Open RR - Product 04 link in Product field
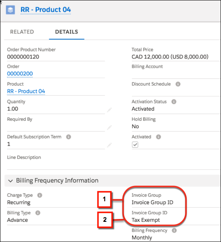The height and width of the screenshot is (242, 221). pos(26,91)
